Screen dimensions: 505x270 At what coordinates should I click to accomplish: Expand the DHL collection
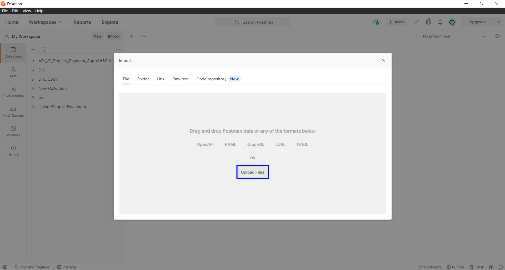33,70
